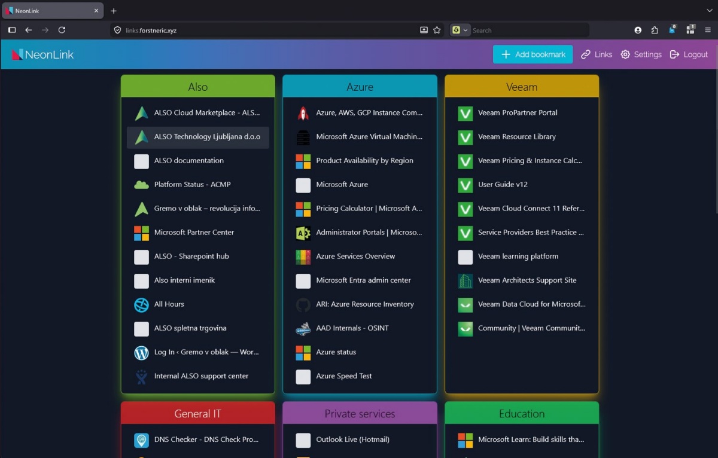Click the All Hours globe icon
The height and width of the screenshot is (458, 718).
[141, 304]
